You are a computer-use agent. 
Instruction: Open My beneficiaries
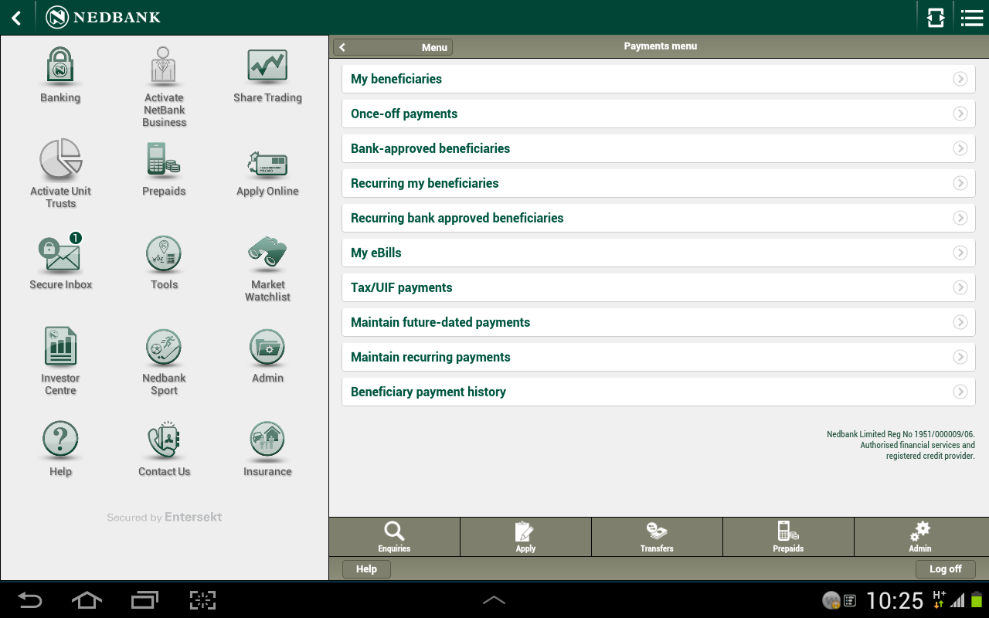tap(658, 79)
